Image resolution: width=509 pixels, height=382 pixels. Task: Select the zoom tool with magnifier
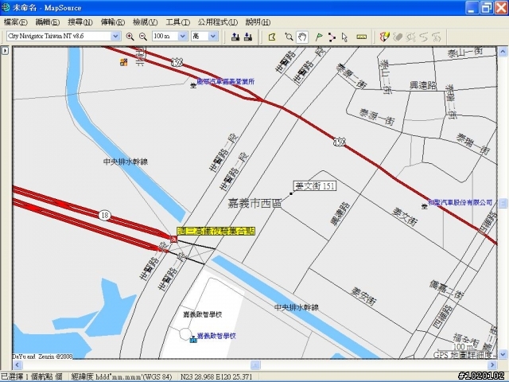tap(289, 37)
